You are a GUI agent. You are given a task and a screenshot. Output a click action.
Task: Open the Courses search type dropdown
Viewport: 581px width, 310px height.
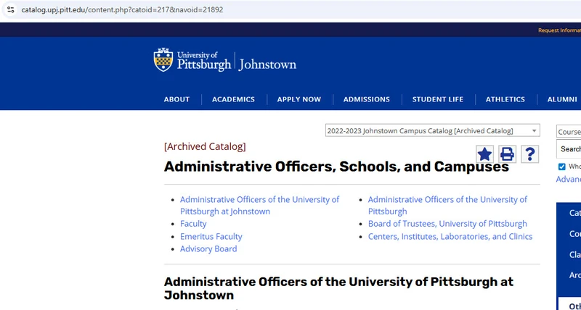point(569,132)
